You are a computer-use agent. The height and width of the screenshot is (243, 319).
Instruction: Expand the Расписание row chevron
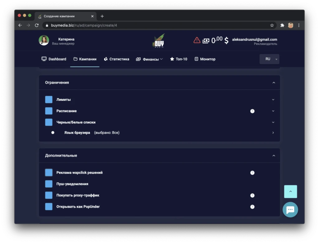coord(273,111)
